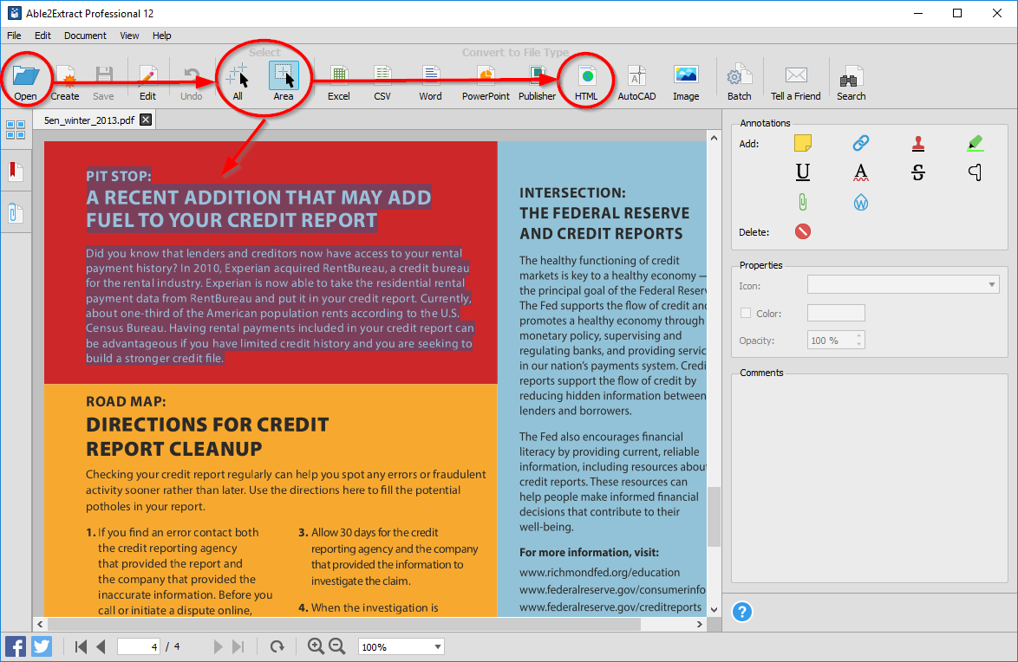The height and width of the screenshot is (662, 1018).
Task: Go to next page
Action: [x=219, y=646]
